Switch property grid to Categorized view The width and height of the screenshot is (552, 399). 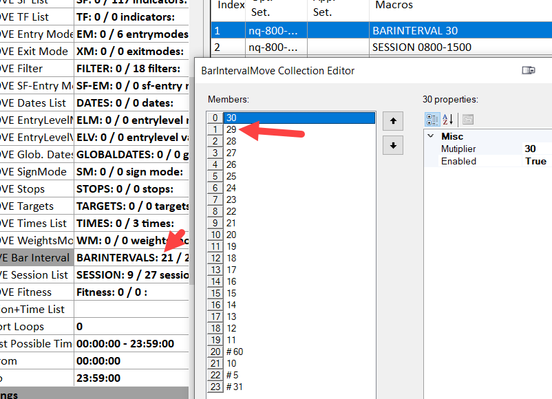click(x=432, y=119)
